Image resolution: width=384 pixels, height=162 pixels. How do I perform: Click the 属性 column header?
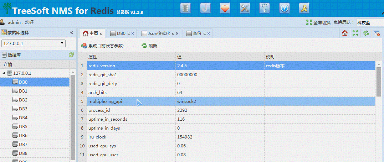click(131, 57)
